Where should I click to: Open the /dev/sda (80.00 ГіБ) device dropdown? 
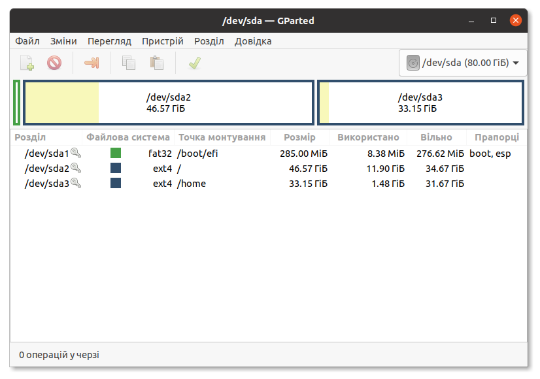(x=464, y=63)
